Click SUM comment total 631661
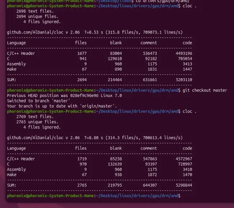This screenshot has height=208, width=234. (150, 79)
